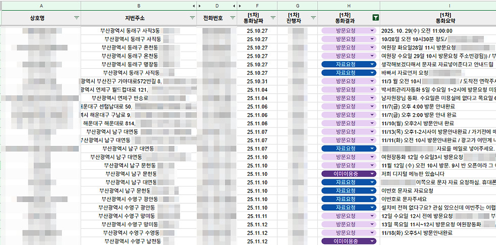
Task: Select 25.11.12 date in 수영동 row
Action: [257, 233]
